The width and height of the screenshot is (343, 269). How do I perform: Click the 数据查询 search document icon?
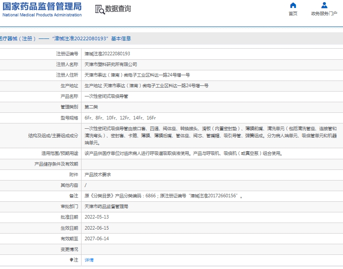(100, 10)
